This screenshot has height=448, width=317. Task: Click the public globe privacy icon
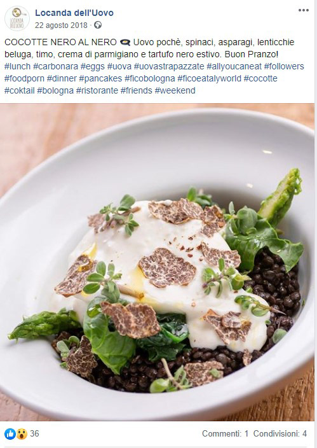[98, 25]
